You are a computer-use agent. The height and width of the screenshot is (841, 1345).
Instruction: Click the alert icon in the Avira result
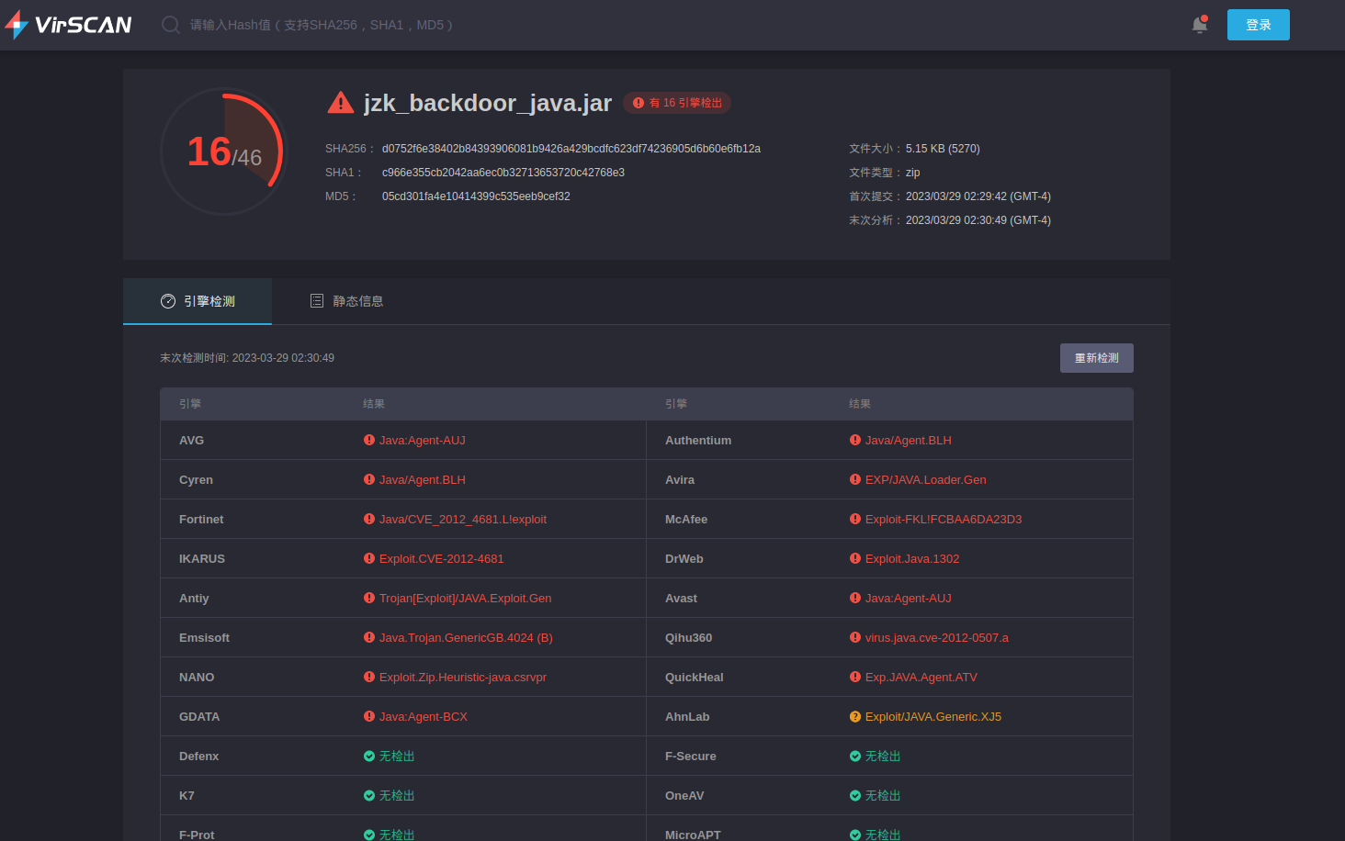(855, 479)
